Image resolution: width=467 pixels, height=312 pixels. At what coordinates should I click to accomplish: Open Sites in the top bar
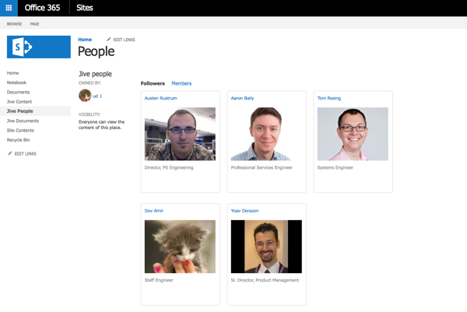(85, 8)
